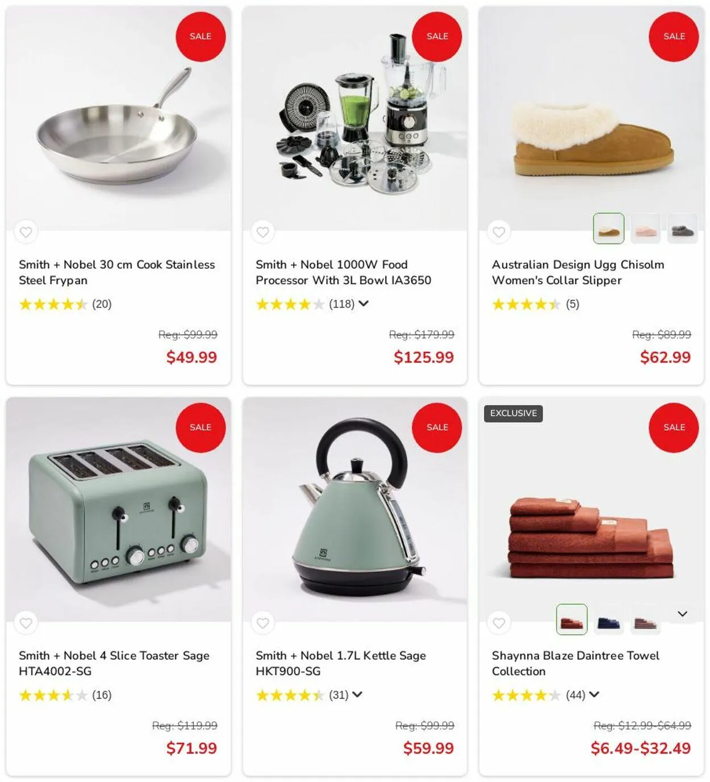The height and width of the screenshot is (782, 710).
Task: Open Smith + Nobel 4 Slice Toaster link
Action: coord(114,663)
